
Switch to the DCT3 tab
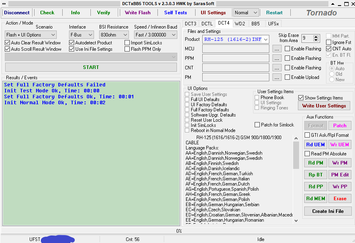(x=190, y=23)
